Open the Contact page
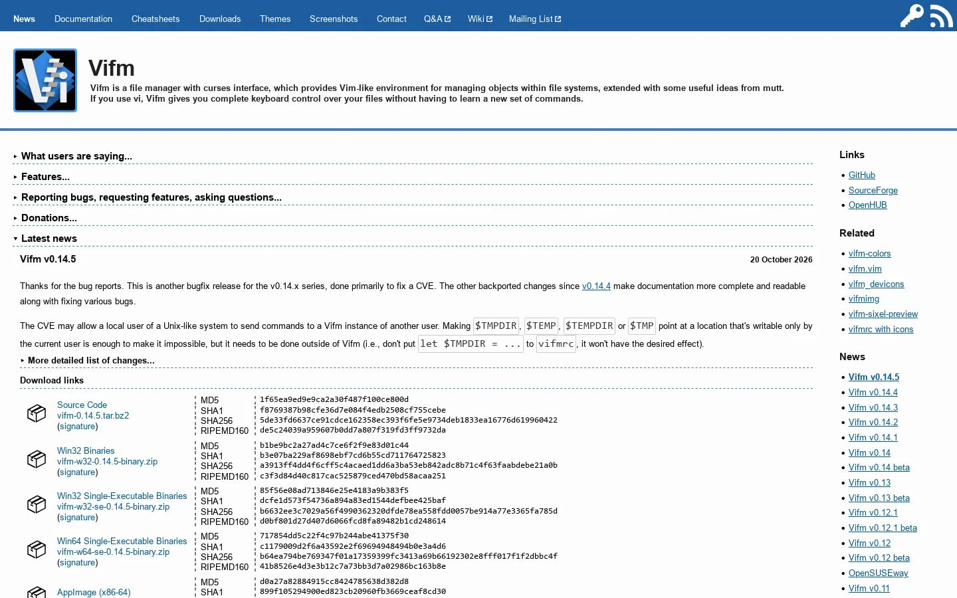 pyautogui.click(x=391, y=19)
